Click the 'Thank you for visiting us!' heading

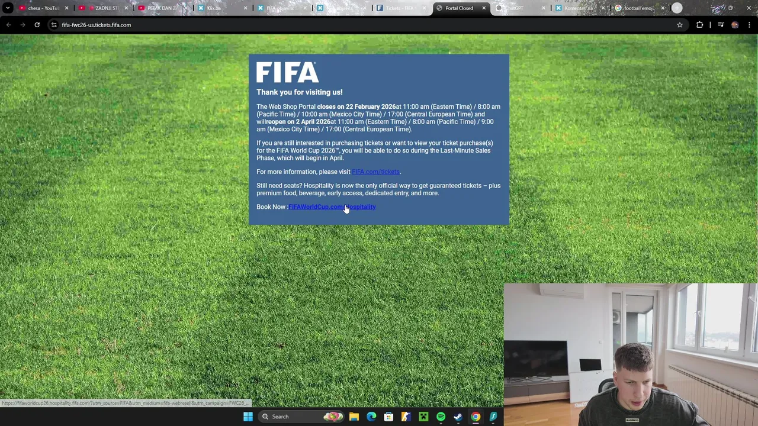point(299,92)
